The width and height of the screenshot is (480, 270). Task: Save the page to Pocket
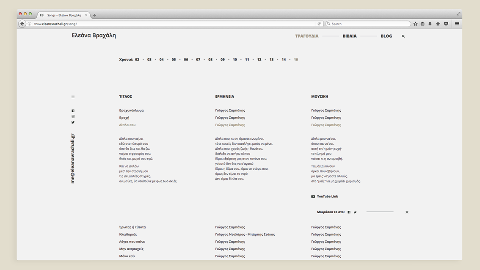(446, 24)
